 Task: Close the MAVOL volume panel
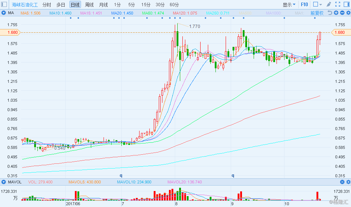click(342, 182)
